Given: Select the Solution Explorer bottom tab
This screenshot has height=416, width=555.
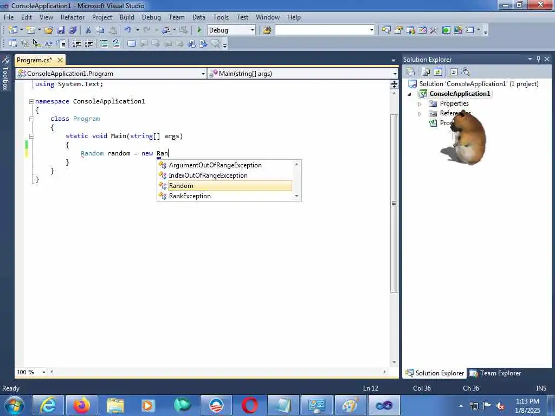Looking at the screenshot, I should click(x=435, y=373).
